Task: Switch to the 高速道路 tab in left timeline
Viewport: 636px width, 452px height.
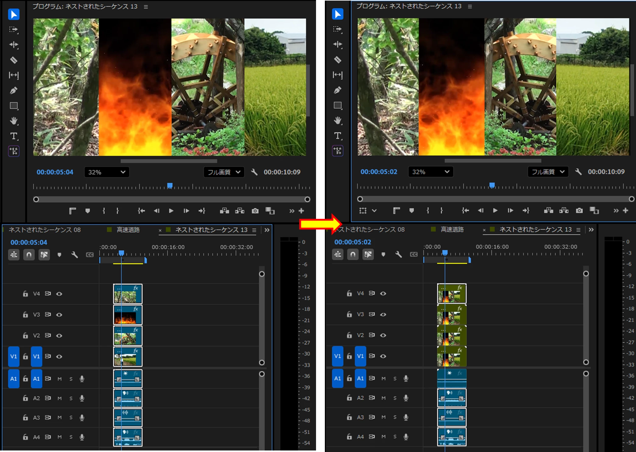Action: click(x=128, y=230)
